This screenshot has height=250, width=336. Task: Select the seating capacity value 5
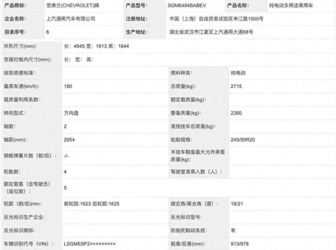pos(65,188)
